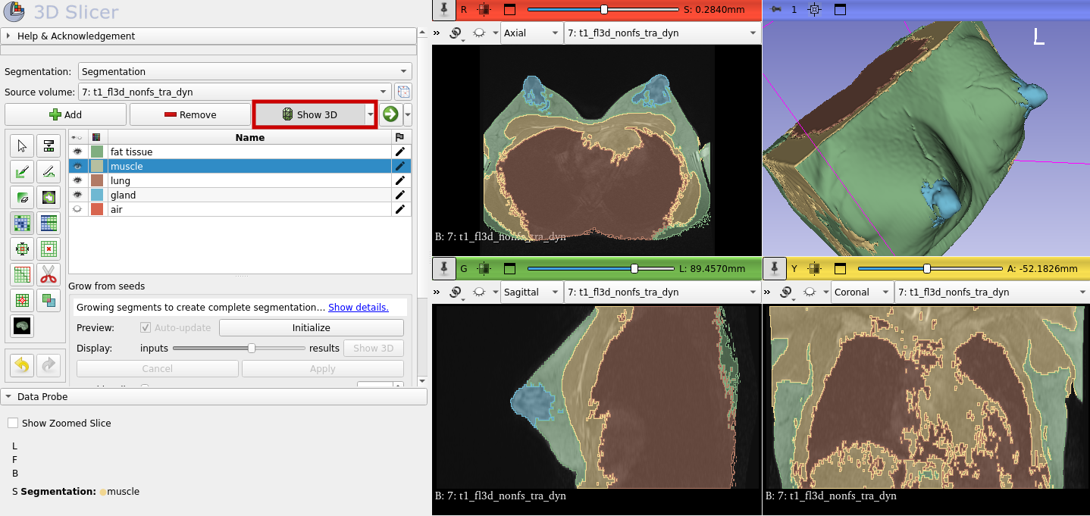Open the Segmentation node selector dropdown
This screenshot has height=516, width=1090.
pos(244,71)
